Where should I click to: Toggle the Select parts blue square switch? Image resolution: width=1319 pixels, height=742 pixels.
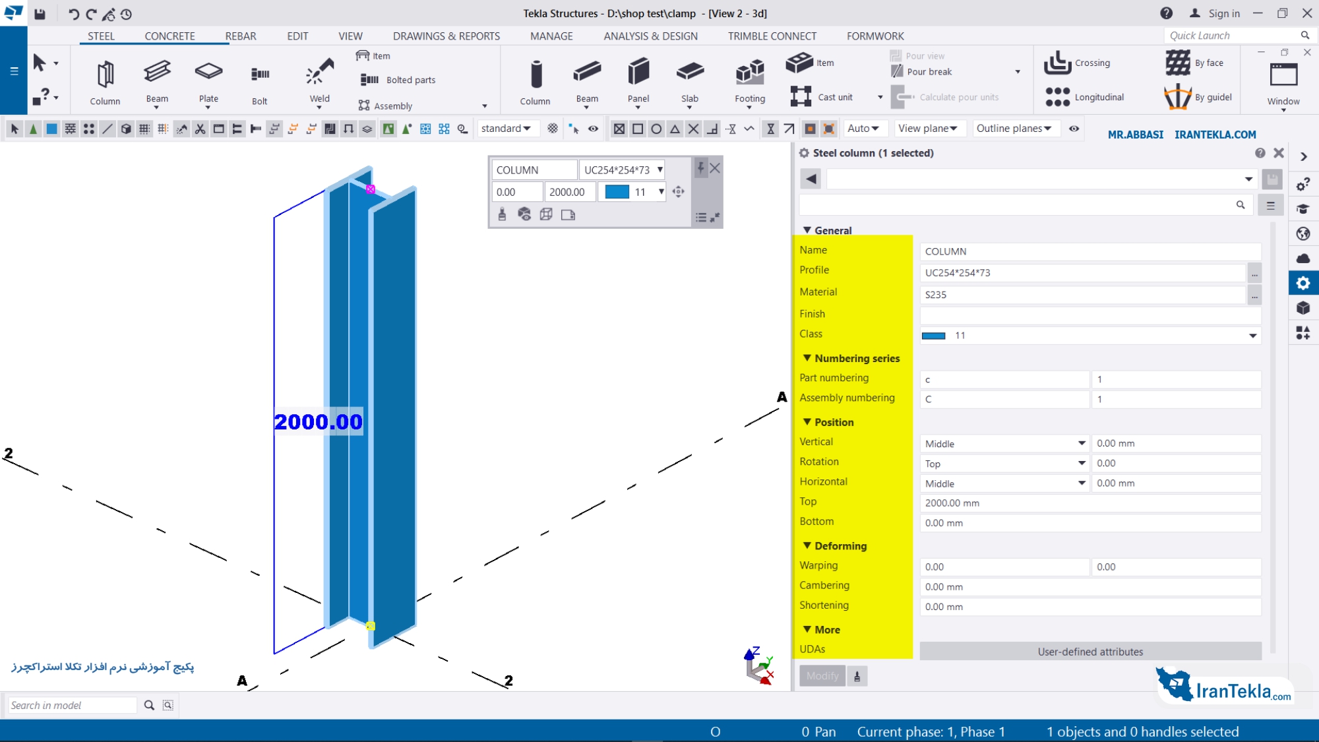(51, 129)
